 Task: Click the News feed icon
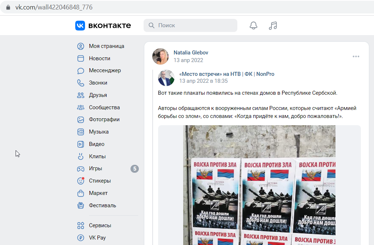pos(81,58)
